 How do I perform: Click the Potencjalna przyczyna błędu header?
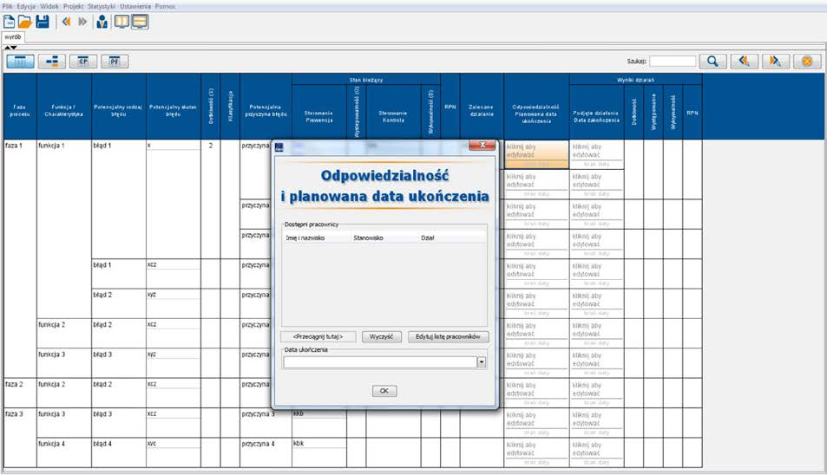[x=266, y=107]
